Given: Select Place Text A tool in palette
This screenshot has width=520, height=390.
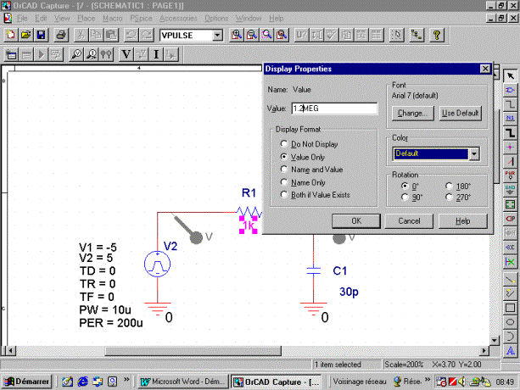Looking at the screenshot, I should point(510,350).
